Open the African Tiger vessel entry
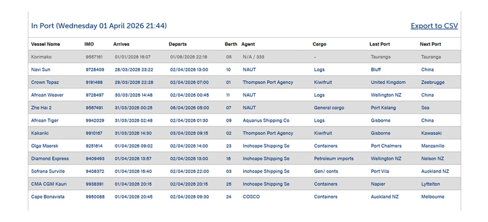 pyautogui.click(x=45, y=121)
